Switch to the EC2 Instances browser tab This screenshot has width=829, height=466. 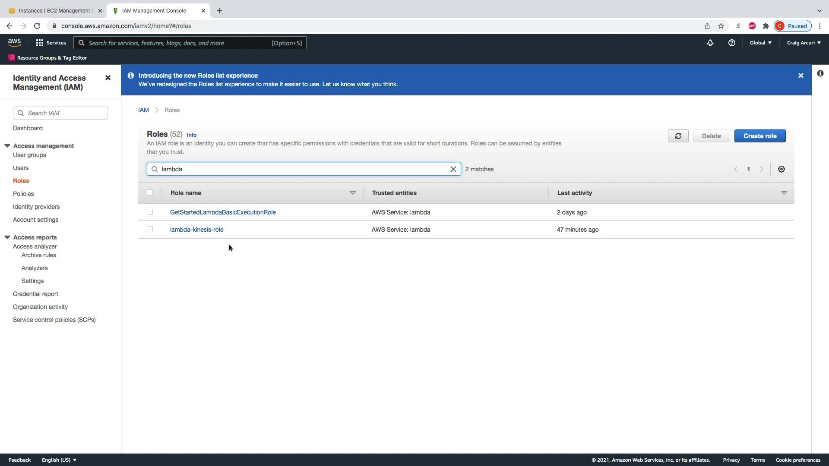click(x=54, y=10)
